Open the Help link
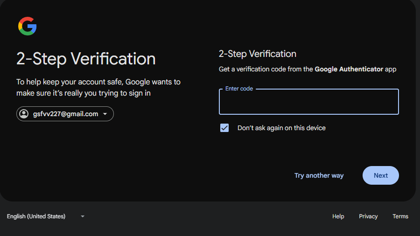Viewport: 420px width, 236px height. tap(338, 216)
